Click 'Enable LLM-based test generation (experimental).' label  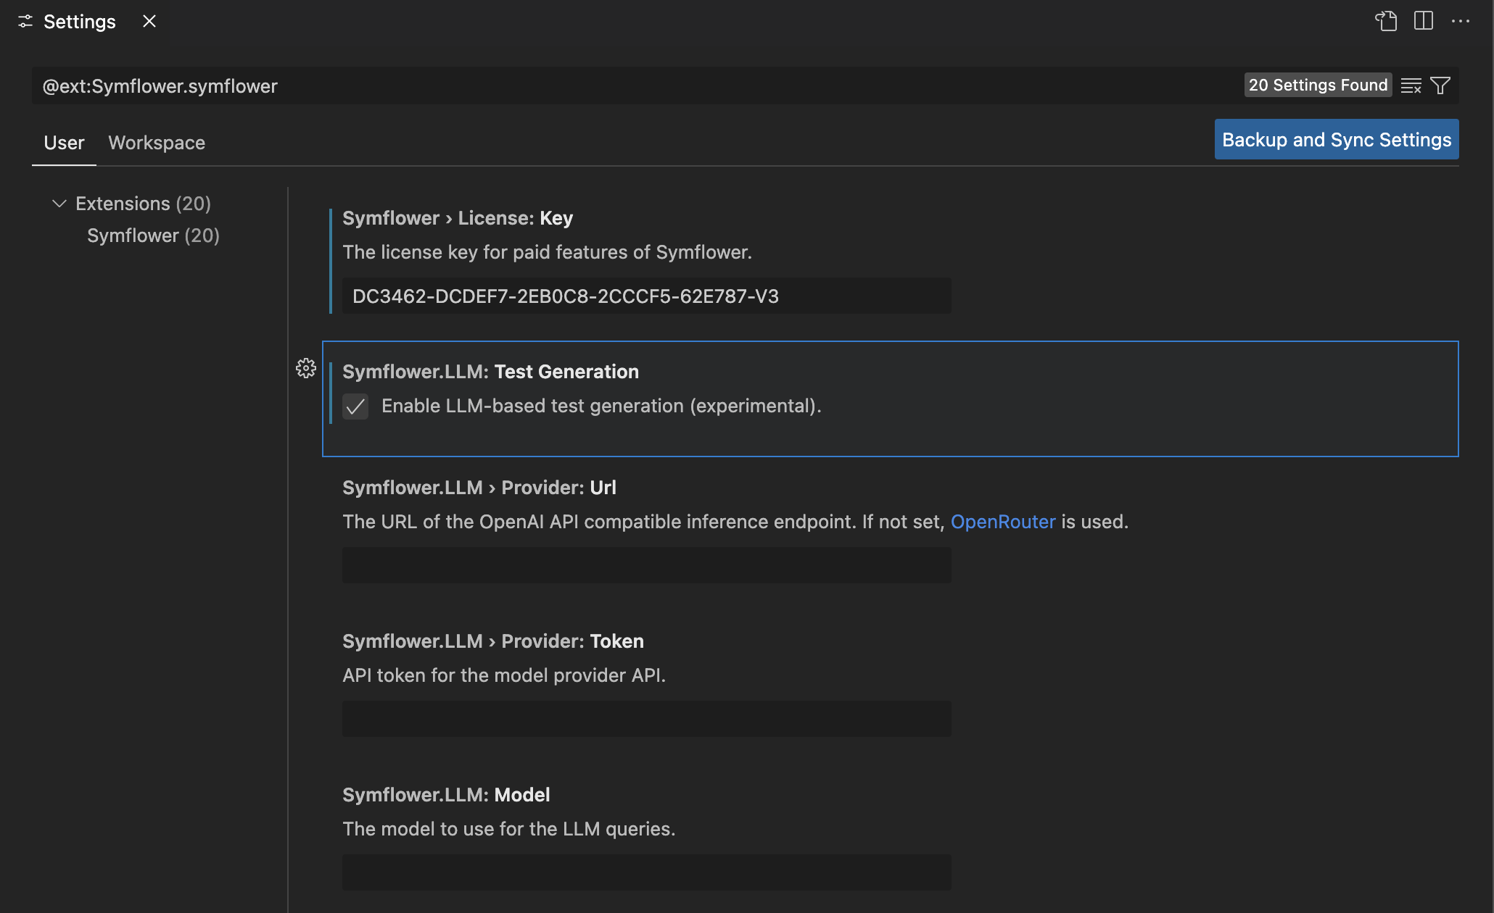pyautogui.click(x=602, y=406)
